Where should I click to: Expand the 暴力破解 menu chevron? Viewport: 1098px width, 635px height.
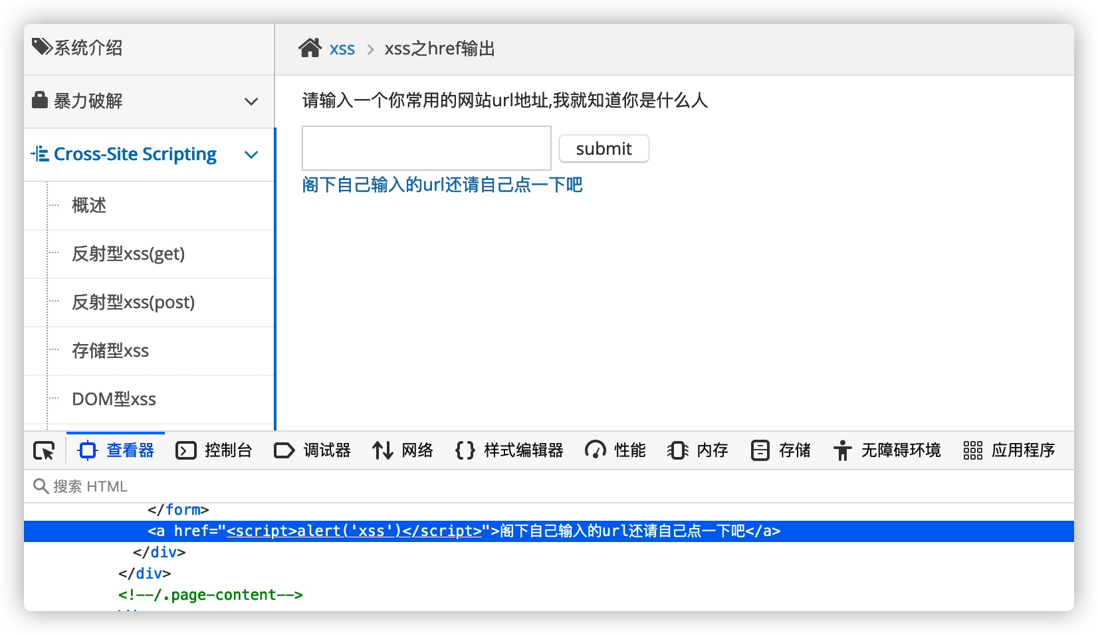pyautogui.click(x=251, y=102)
